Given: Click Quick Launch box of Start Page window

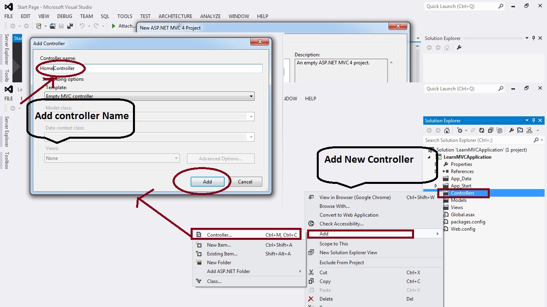Looking at the screenshot, I should (465, 6).
